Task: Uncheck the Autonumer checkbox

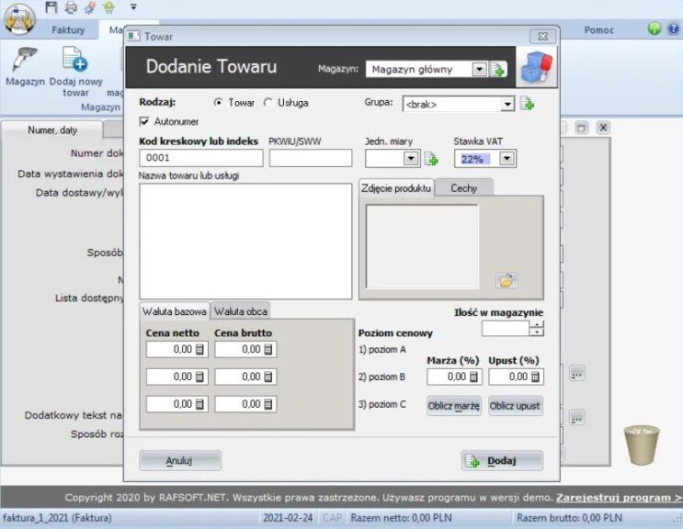Action: coord(144,121)
